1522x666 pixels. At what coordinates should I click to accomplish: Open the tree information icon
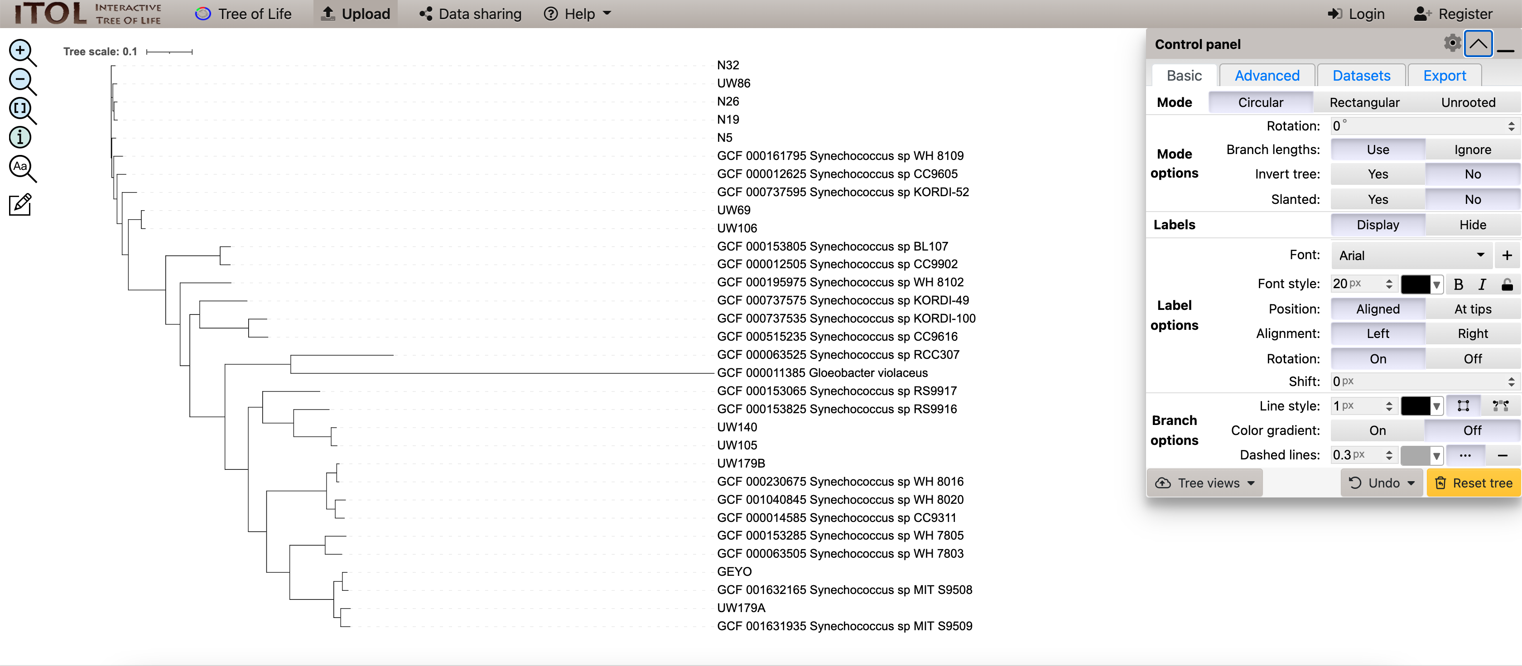20,137
